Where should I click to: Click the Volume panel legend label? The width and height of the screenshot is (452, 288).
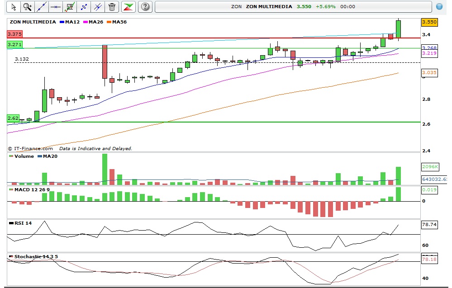pos(22,156)
